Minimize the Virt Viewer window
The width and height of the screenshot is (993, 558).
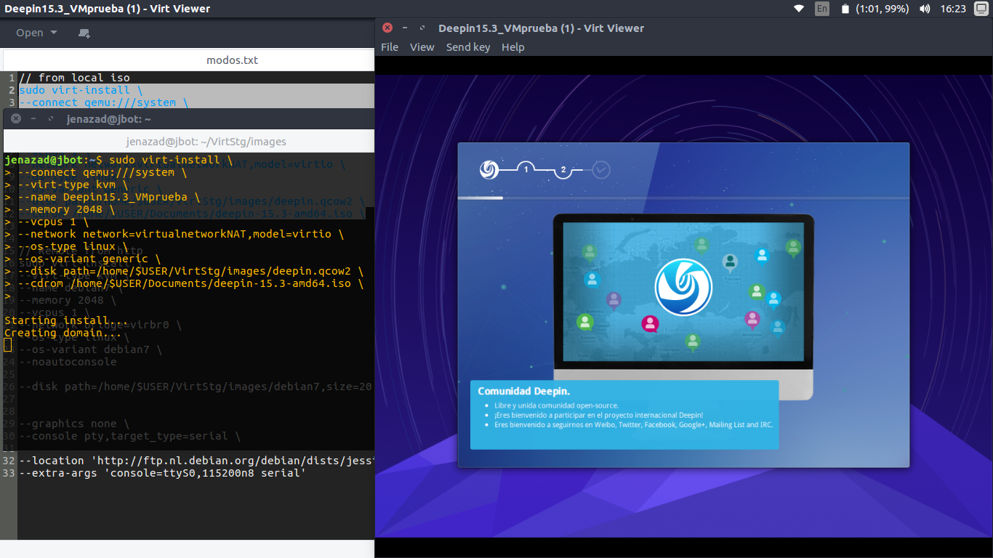pos(405,28)
